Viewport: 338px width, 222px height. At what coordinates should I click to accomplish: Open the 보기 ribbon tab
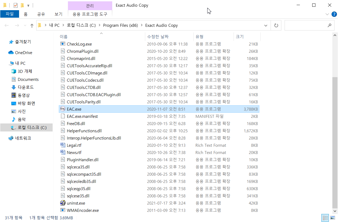pos(58,14)
